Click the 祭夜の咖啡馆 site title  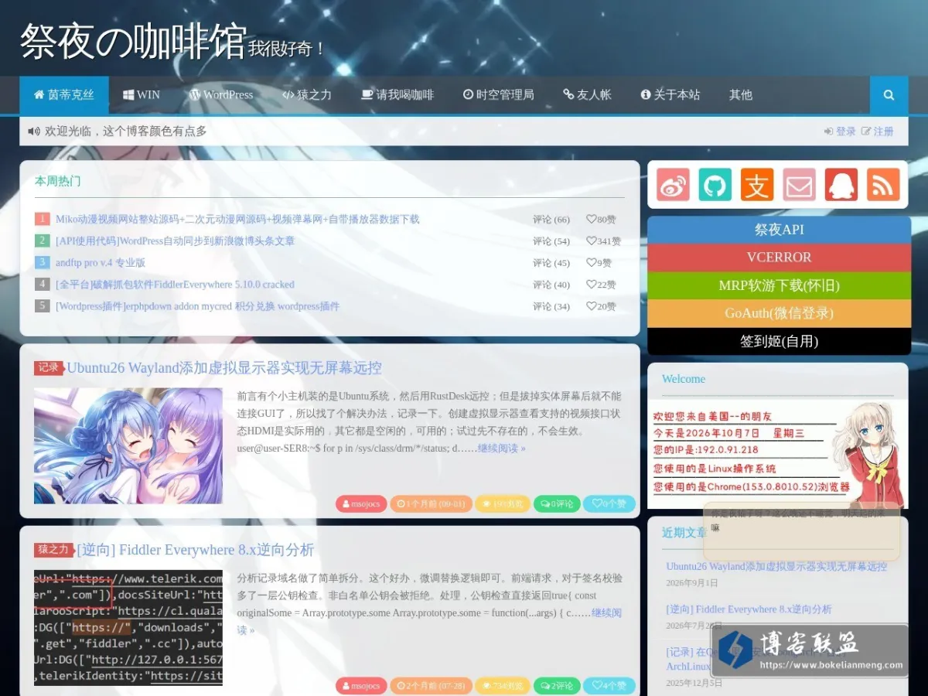tap(133, 42)
